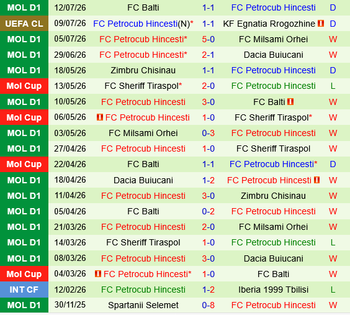This screenshot has width=350, height=315.
Task: Open the Iberia 1999 Tbilisi team link
Action: tap(273, 290)
